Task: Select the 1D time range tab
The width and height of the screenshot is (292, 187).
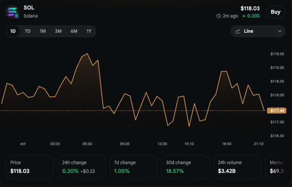Action: pyautogui.click(x=13, y=31)
